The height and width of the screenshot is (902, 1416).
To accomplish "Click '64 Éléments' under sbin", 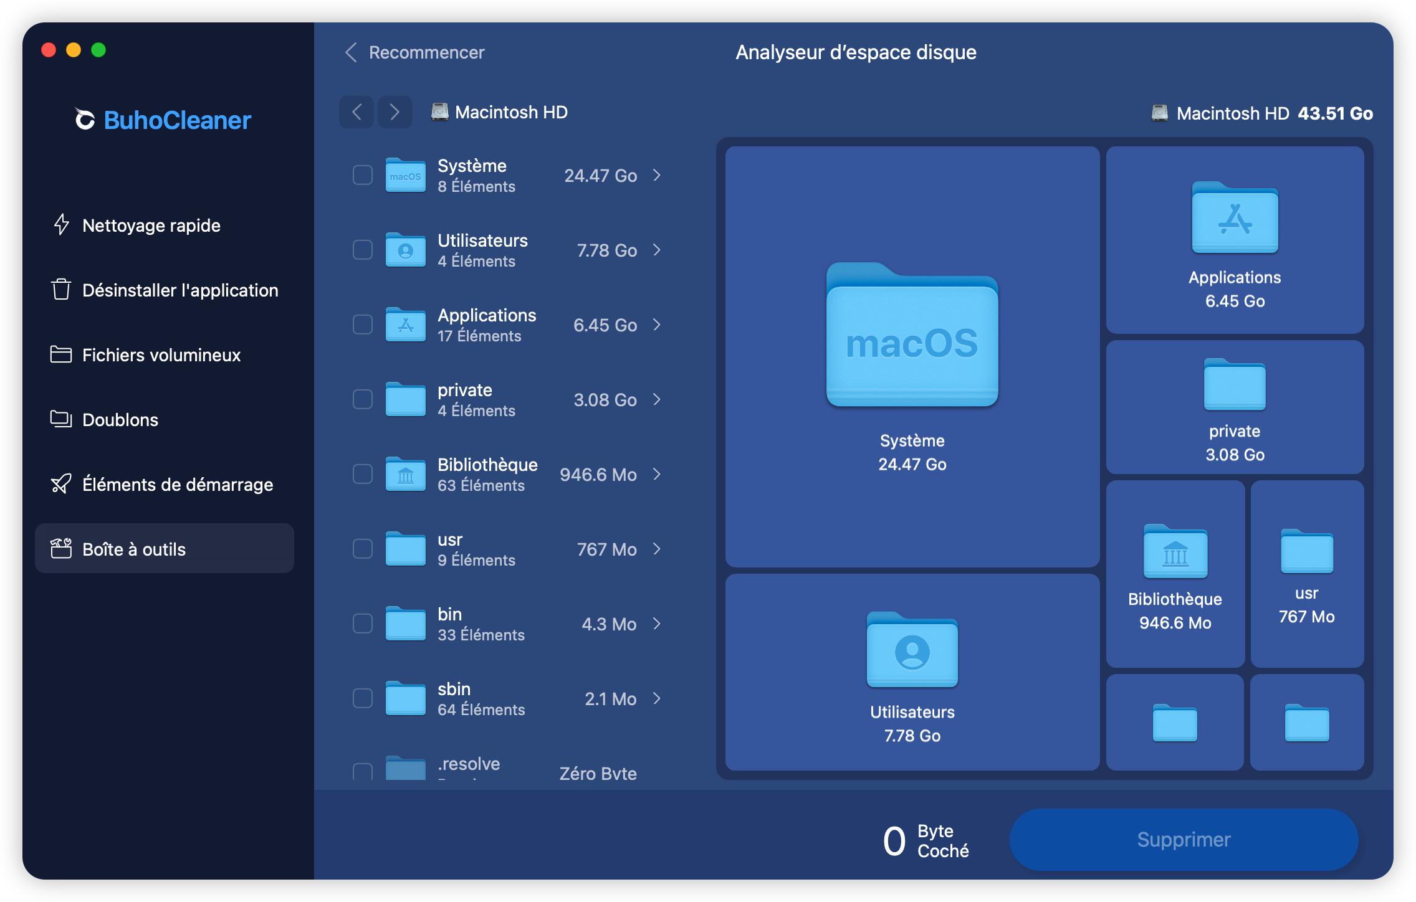I will (481, 710).
